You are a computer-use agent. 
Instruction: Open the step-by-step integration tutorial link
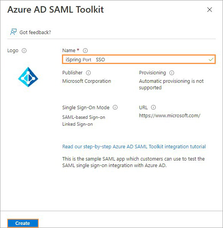coord(134,146)
